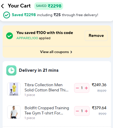Click the Delivery in 21 mins heading
This screenshot has width=113, height=128.
click(x=39, y=70)
